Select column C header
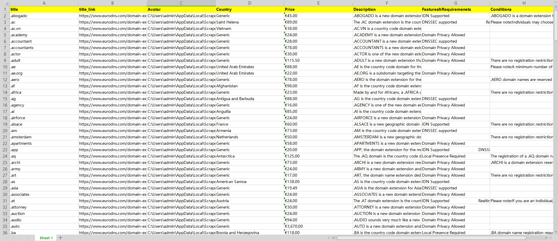558x241 pixels. [x=181, y=3]
